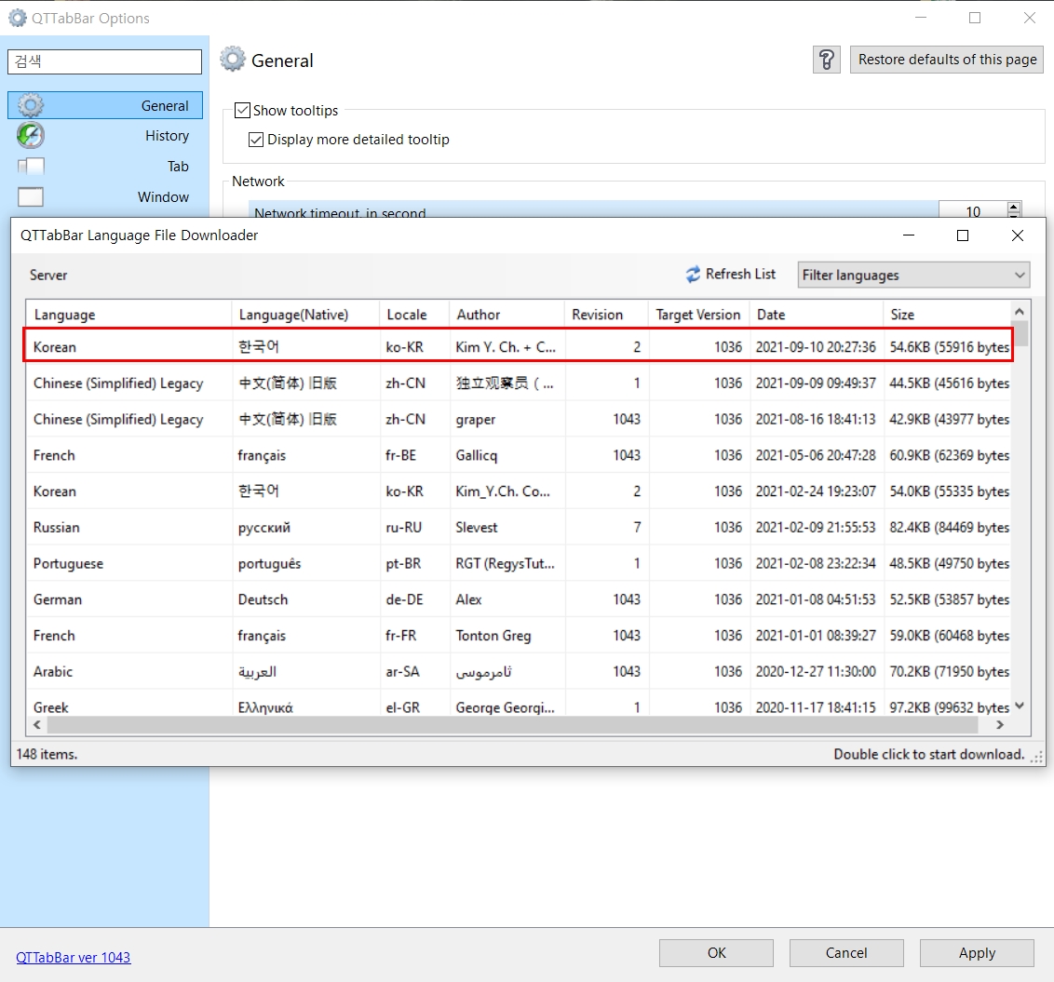The height and width of the screenshot is (982, 1054).
Task: Switch to the Window options page
Action: coord(105,197)
